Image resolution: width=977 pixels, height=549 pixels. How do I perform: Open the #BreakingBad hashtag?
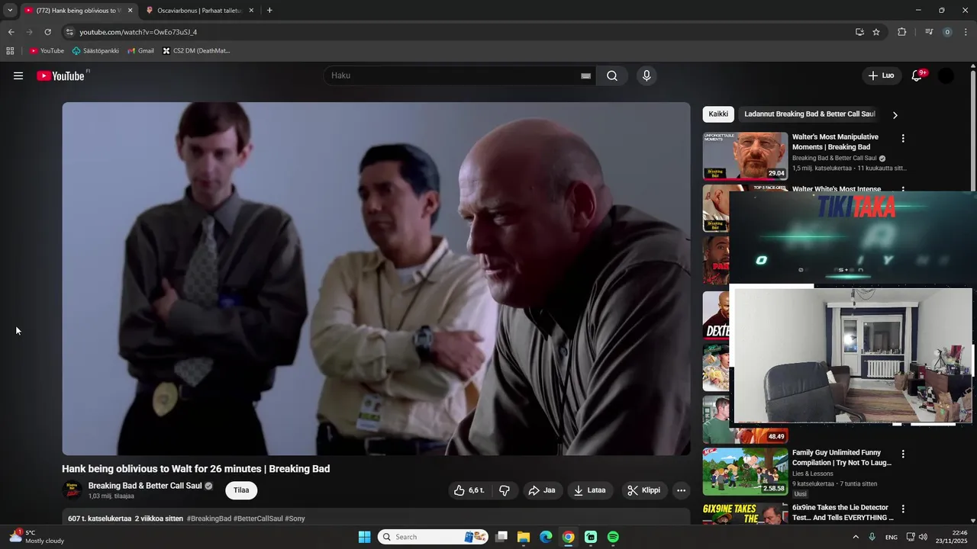(208, 518)
